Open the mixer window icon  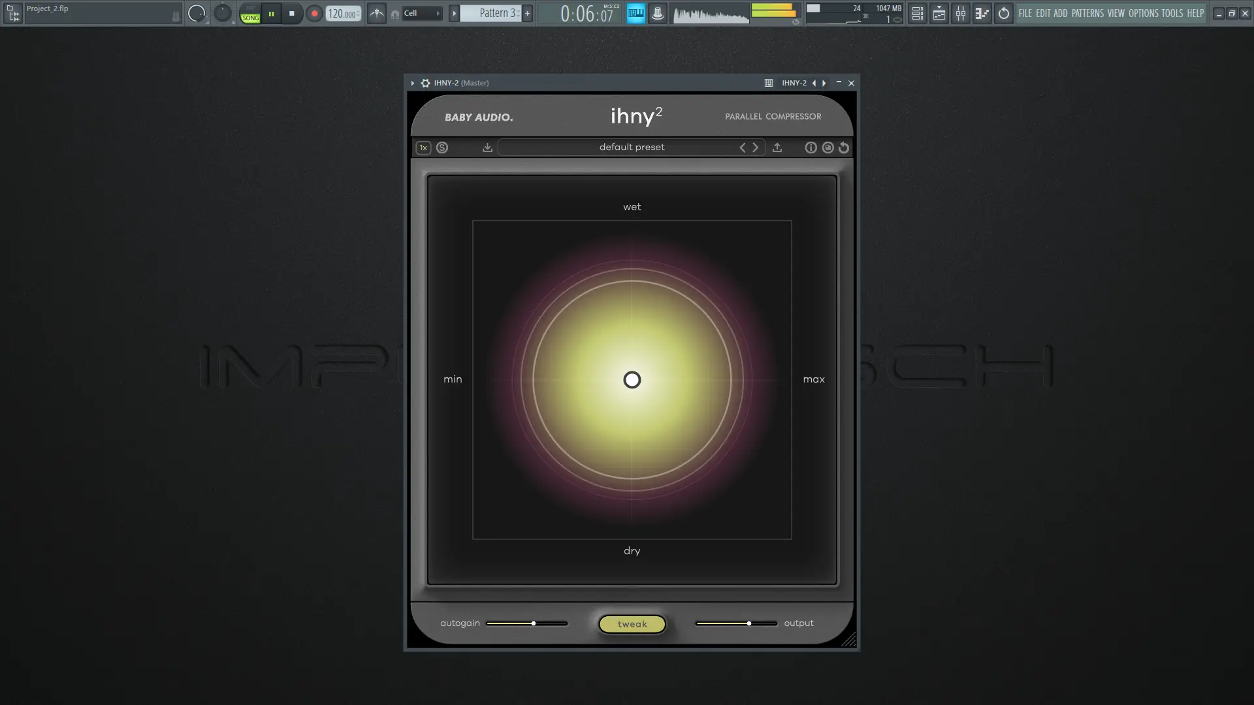(x=960, y=13)
